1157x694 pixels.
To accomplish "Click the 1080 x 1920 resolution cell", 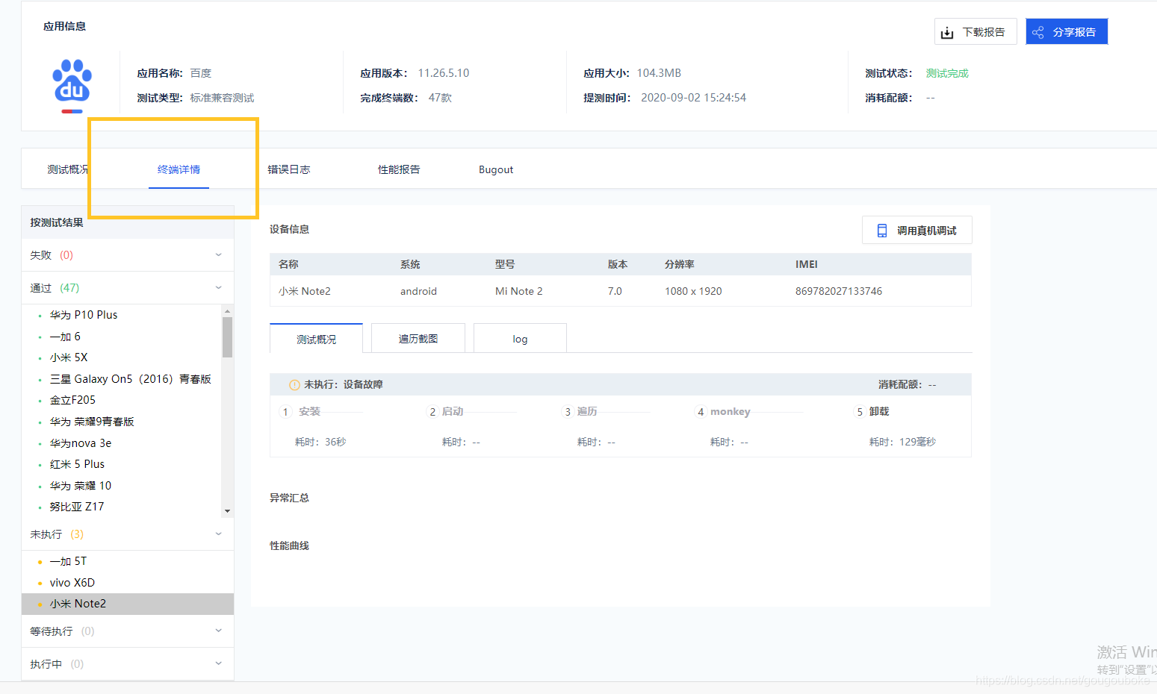I will tap(693, 291).
